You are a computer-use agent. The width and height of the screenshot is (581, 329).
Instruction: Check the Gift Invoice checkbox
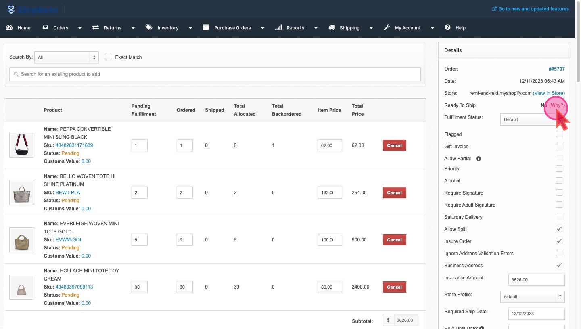click(x=559, y=146)
